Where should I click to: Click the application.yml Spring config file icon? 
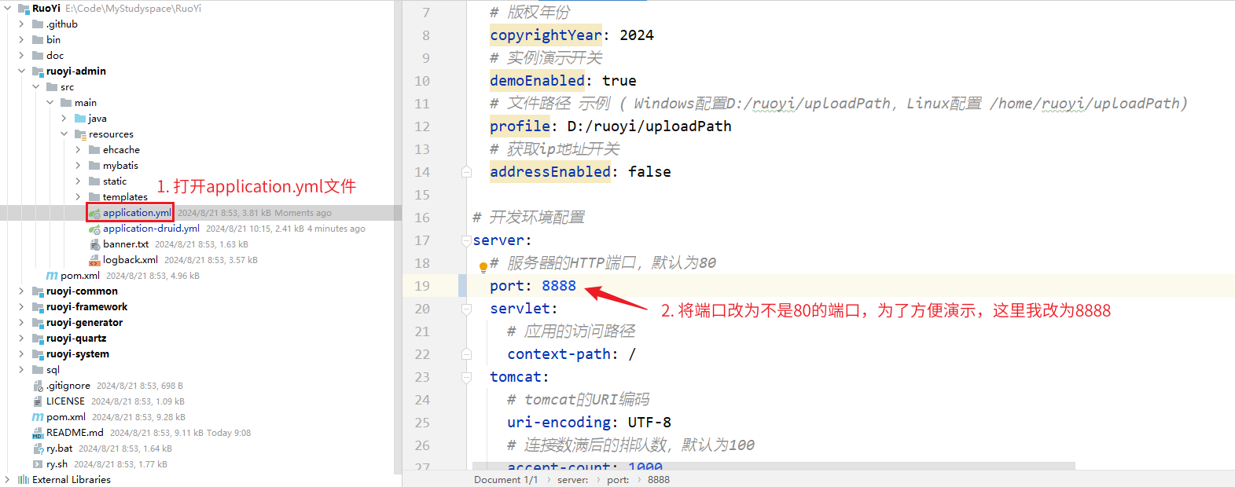click(x=94, y=213)
